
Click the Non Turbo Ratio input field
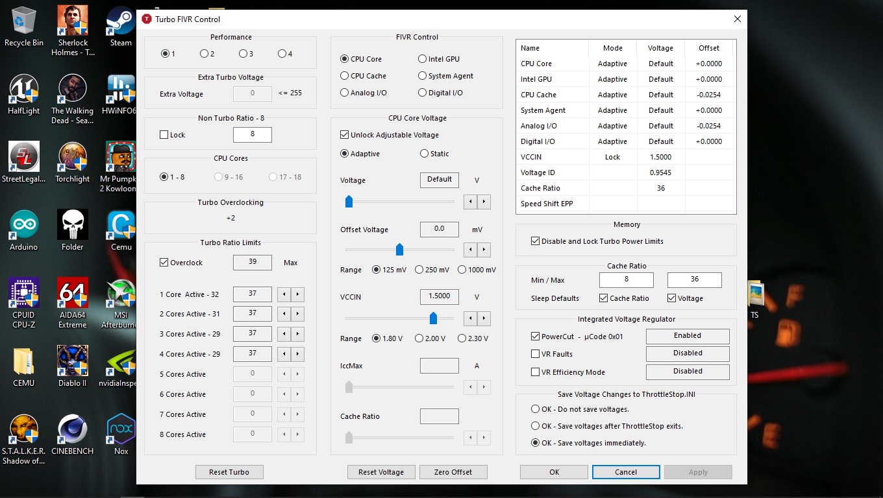pos(252,134)
